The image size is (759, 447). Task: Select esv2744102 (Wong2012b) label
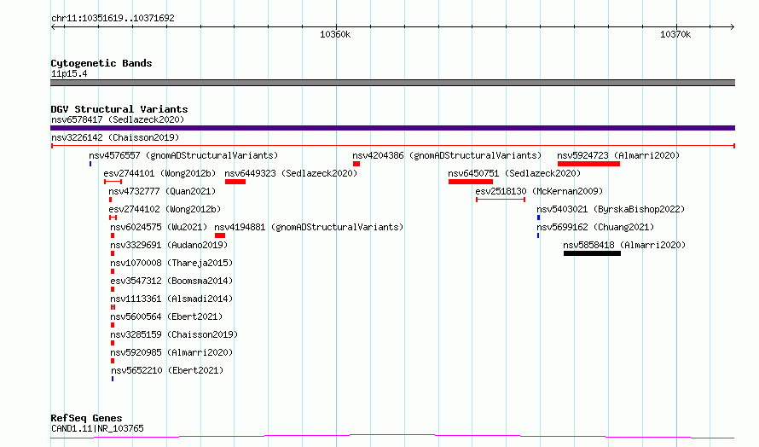(x=165, y=209)
